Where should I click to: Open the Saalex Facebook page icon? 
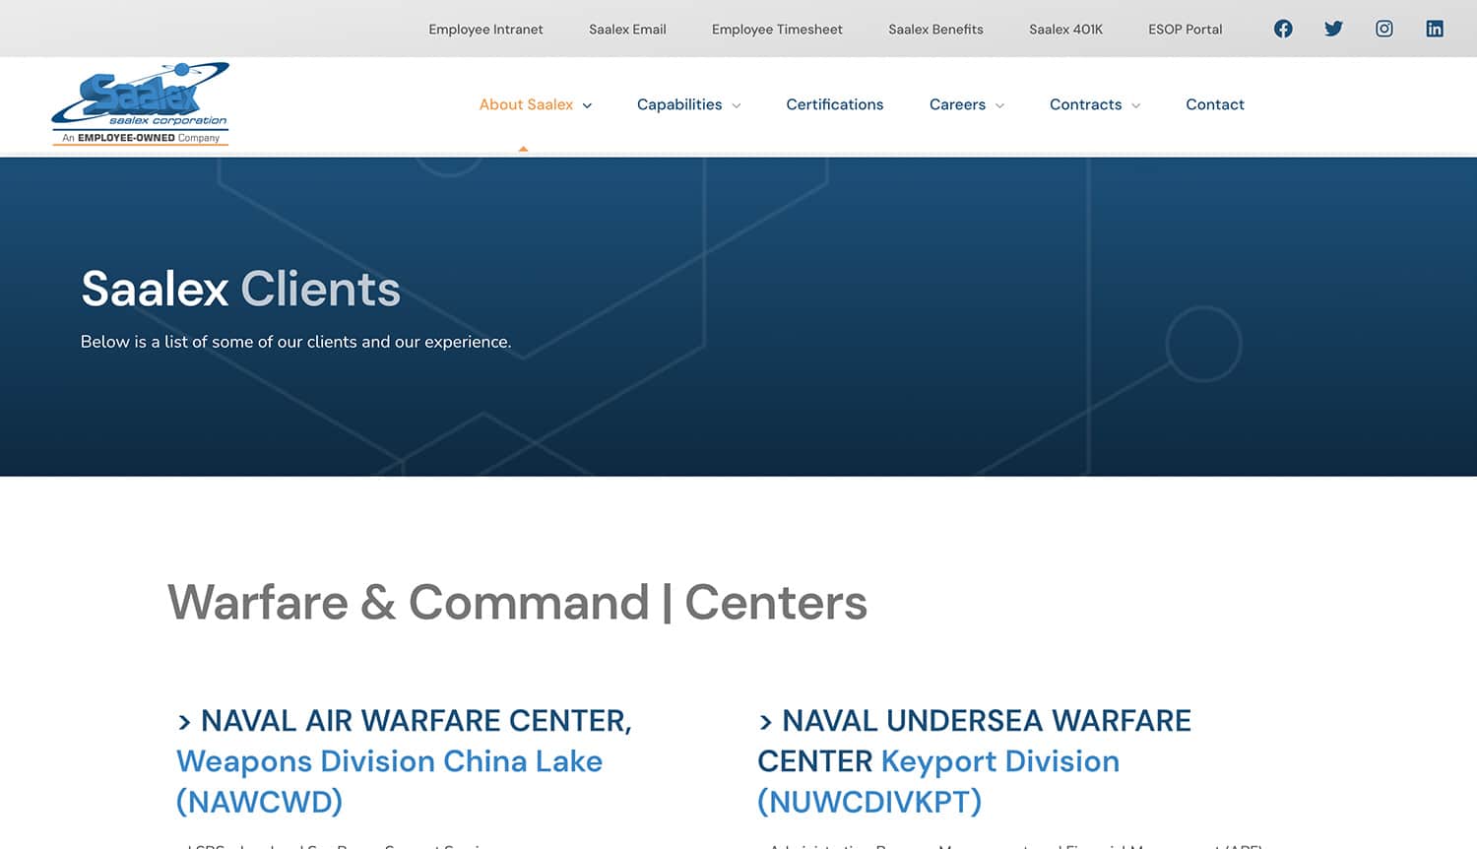click(1283, 29)
